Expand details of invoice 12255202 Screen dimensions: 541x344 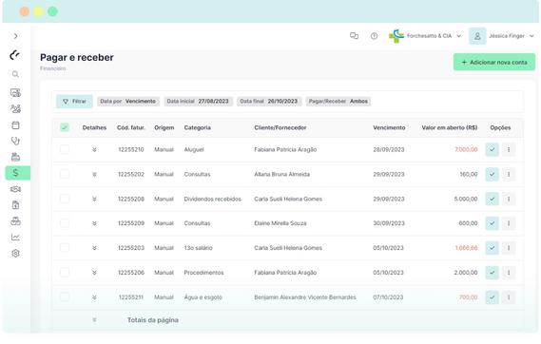[94, 175]
